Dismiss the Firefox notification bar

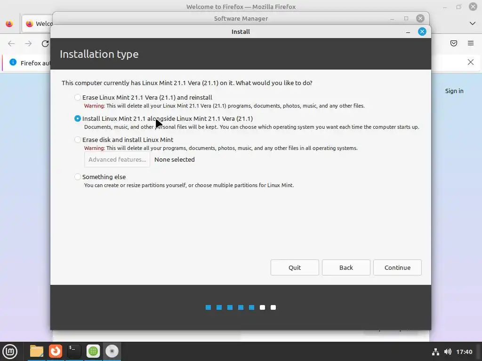coord(471,62)
